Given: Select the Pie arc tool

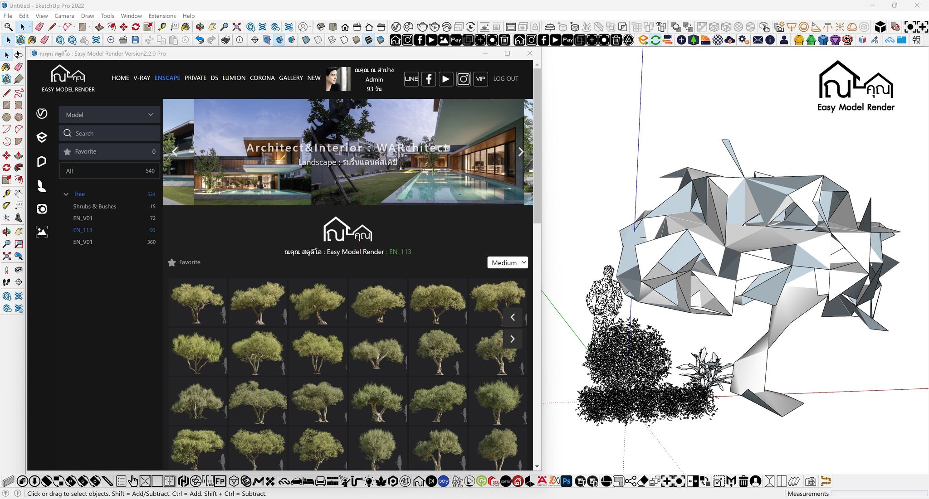Looking at the screenshot, I should click(19, 141).
